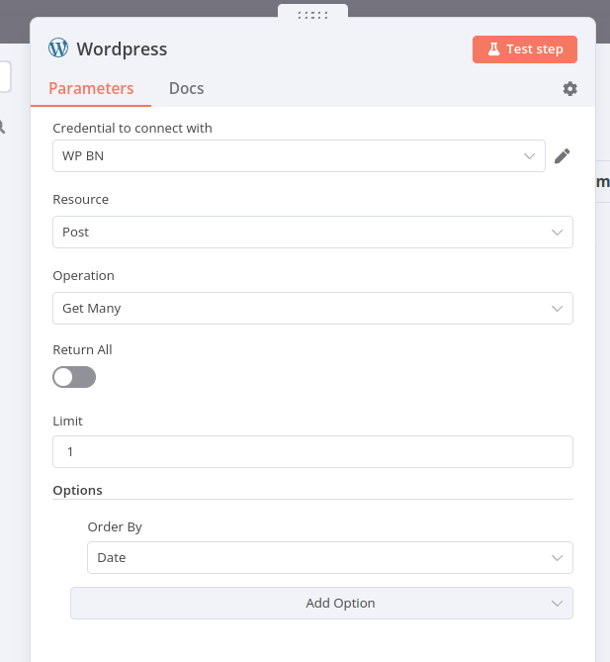This screenshot has height=662, width=610.
Task: Focus the Limit input field
Action: [312, 452]
